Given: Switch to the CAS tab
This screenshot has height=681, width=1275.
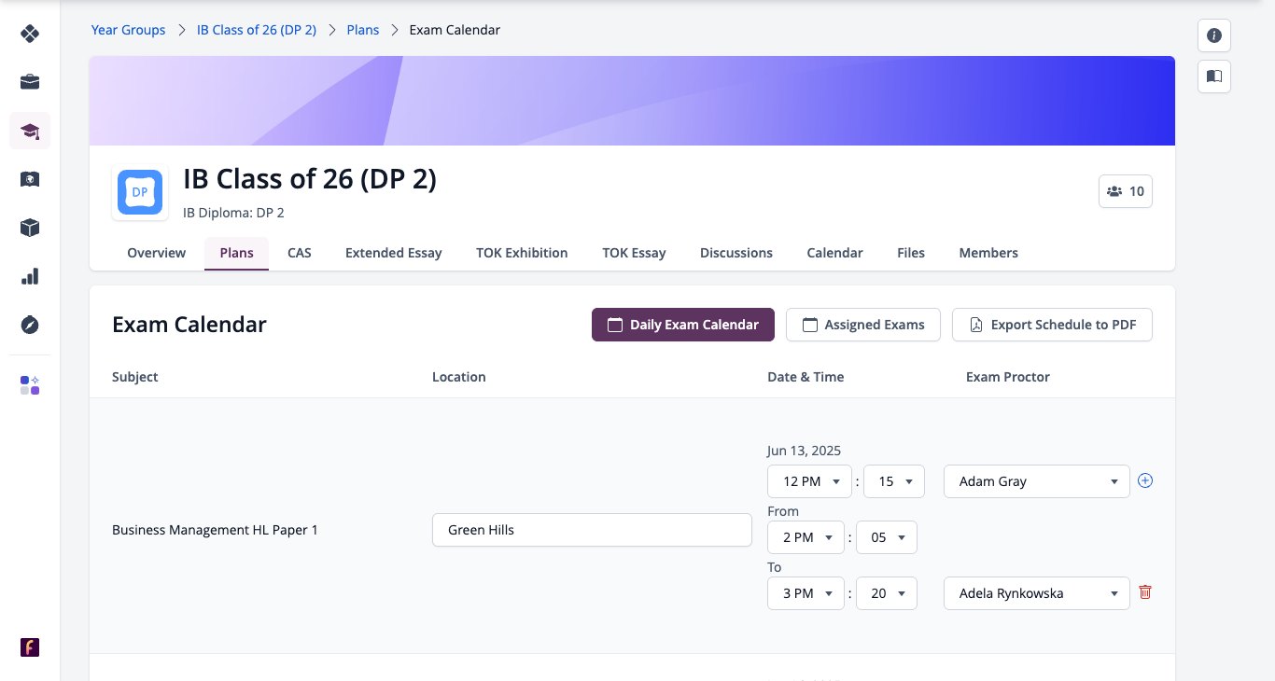Looking at the screenshot, I should click(300, 253).
